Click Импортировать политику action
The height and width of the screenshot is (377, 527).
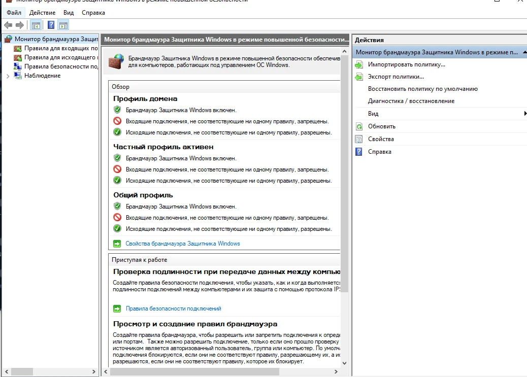point(407,64)
